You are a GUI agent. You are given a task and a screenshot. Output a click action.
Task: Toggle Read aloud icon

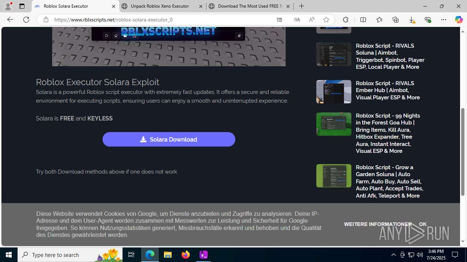[x=312, y=20]
